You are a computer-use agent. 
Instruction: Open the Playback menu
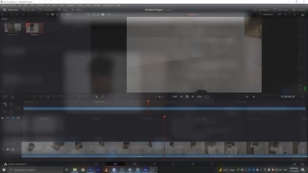point(70,5)
